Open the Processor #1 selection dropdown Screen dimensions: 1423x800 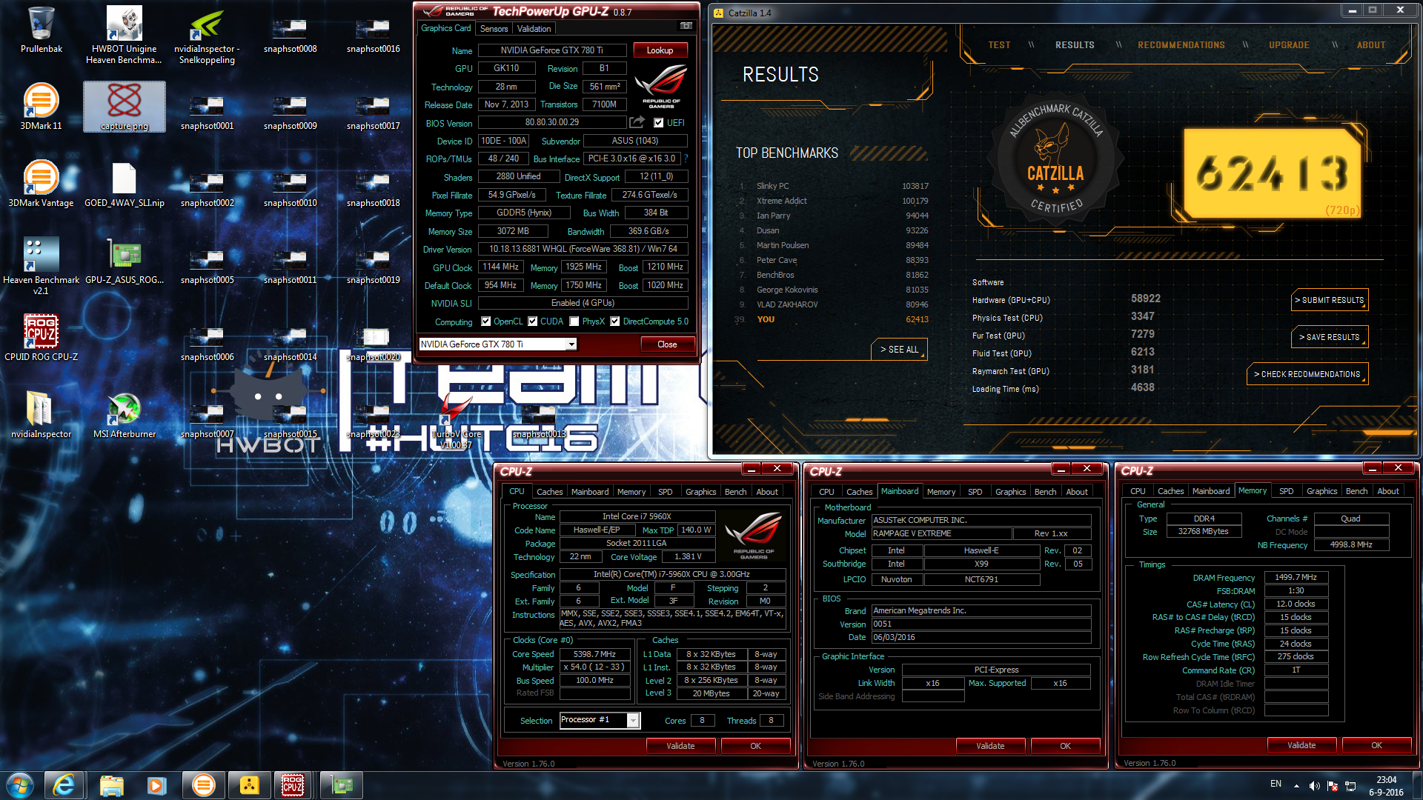coord(633,720)
